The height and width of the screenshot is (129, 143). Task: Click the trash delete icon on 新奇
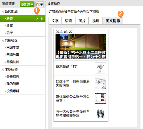point(41,19)
